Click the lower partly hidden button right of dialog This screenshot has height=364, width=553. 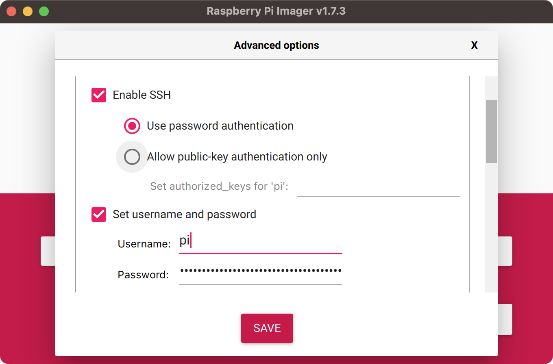click(505, 319)
